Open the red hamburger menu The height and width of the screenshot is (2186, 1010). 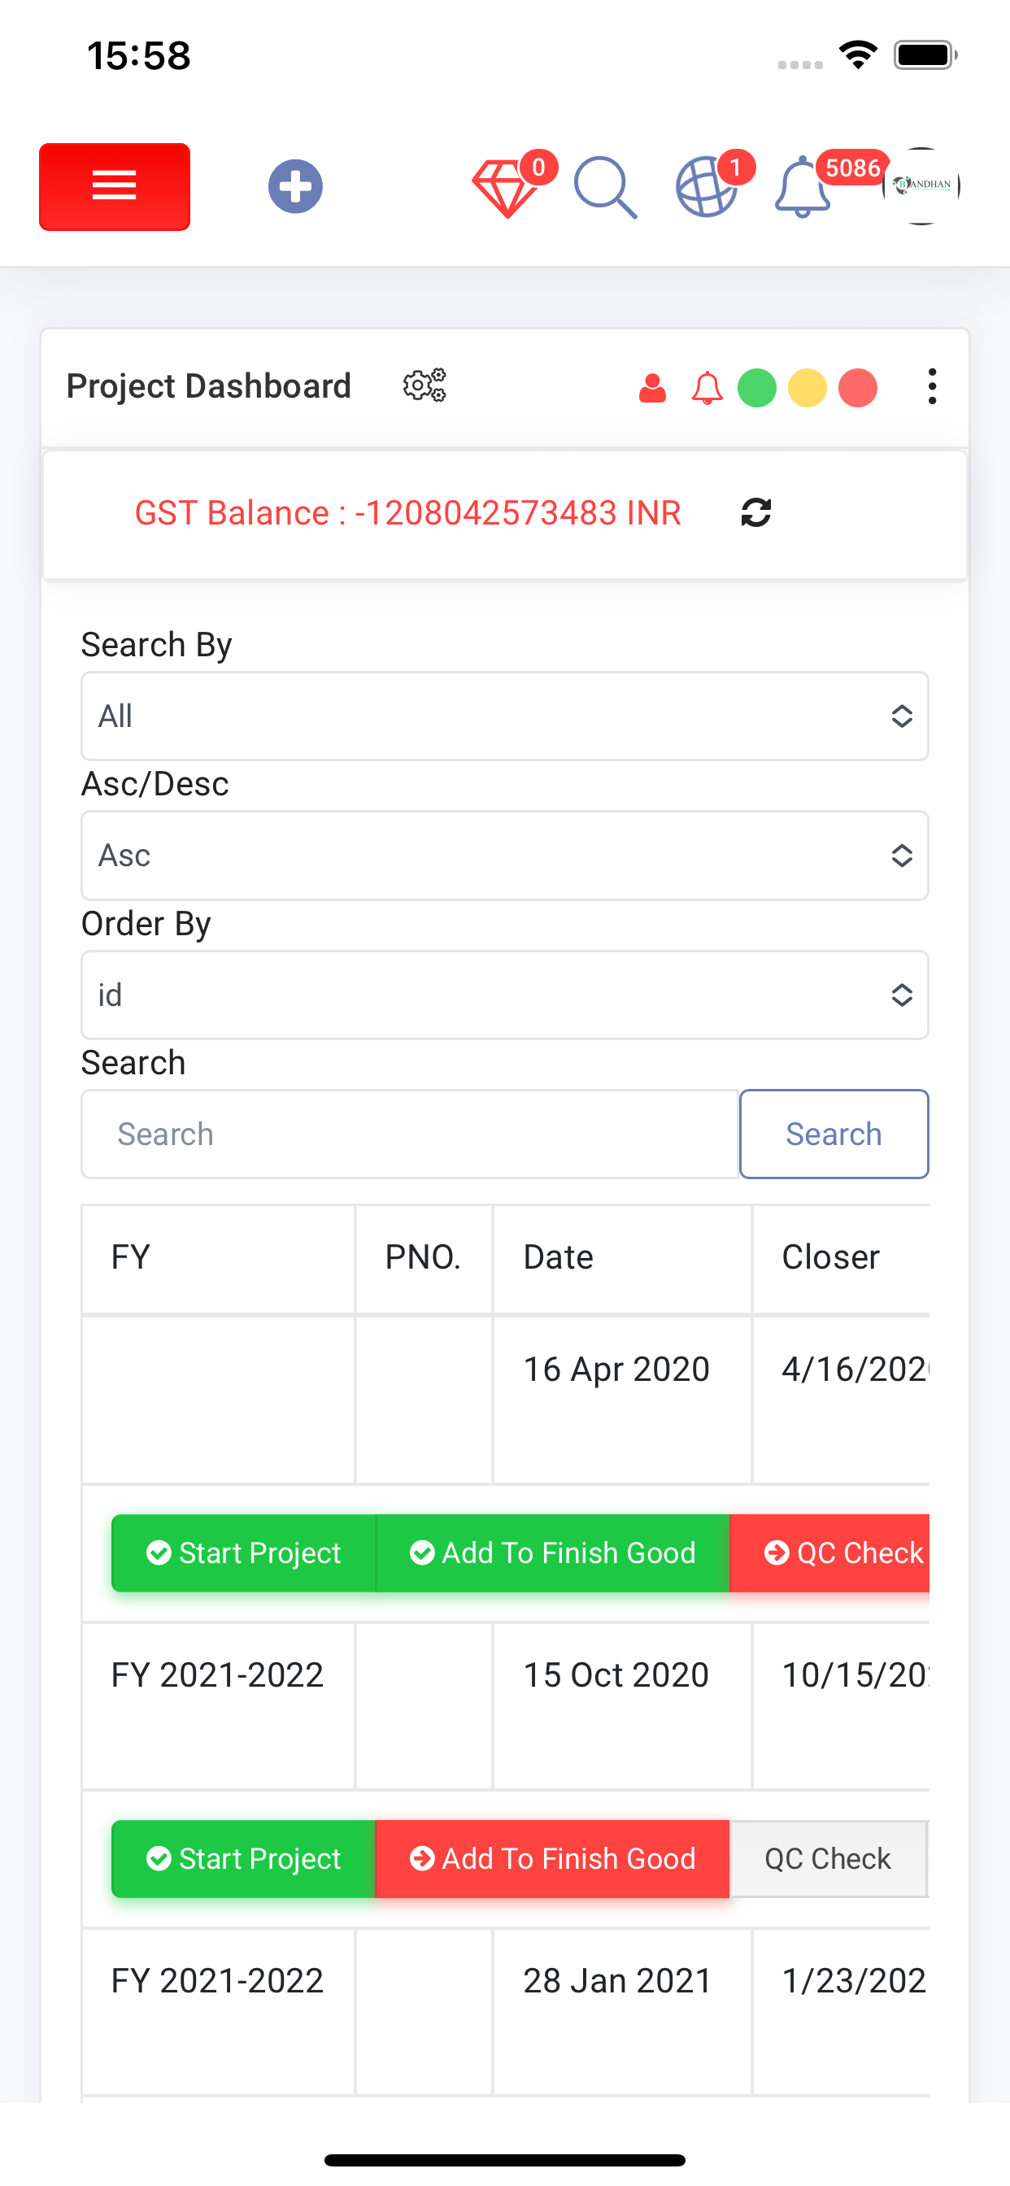tap(115, 187)
